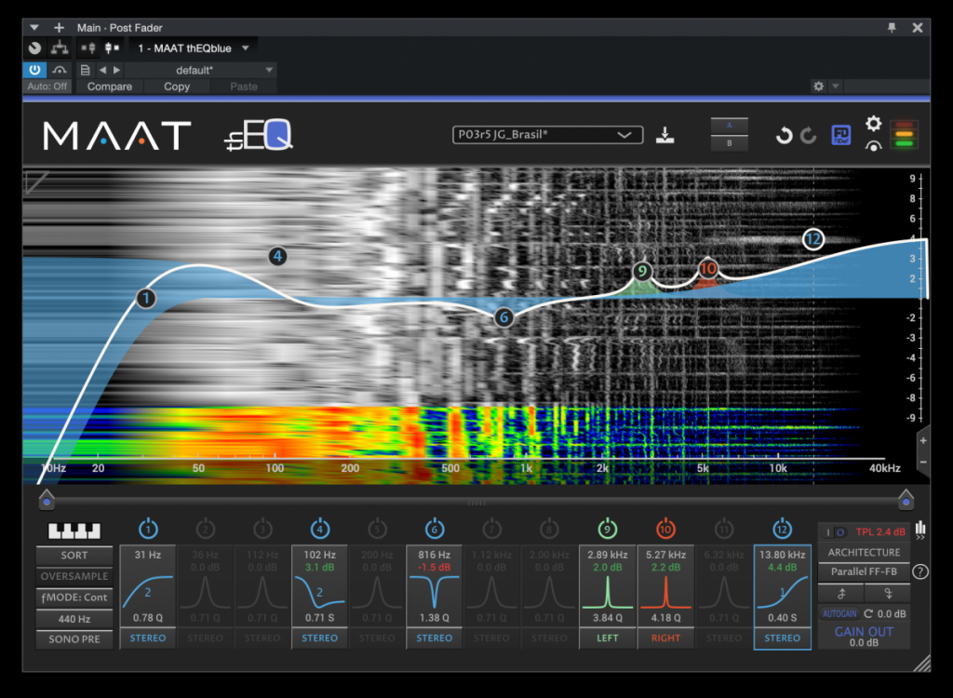Enable band 8 power button
953x698 pixels.
click(x=549, y=529)
